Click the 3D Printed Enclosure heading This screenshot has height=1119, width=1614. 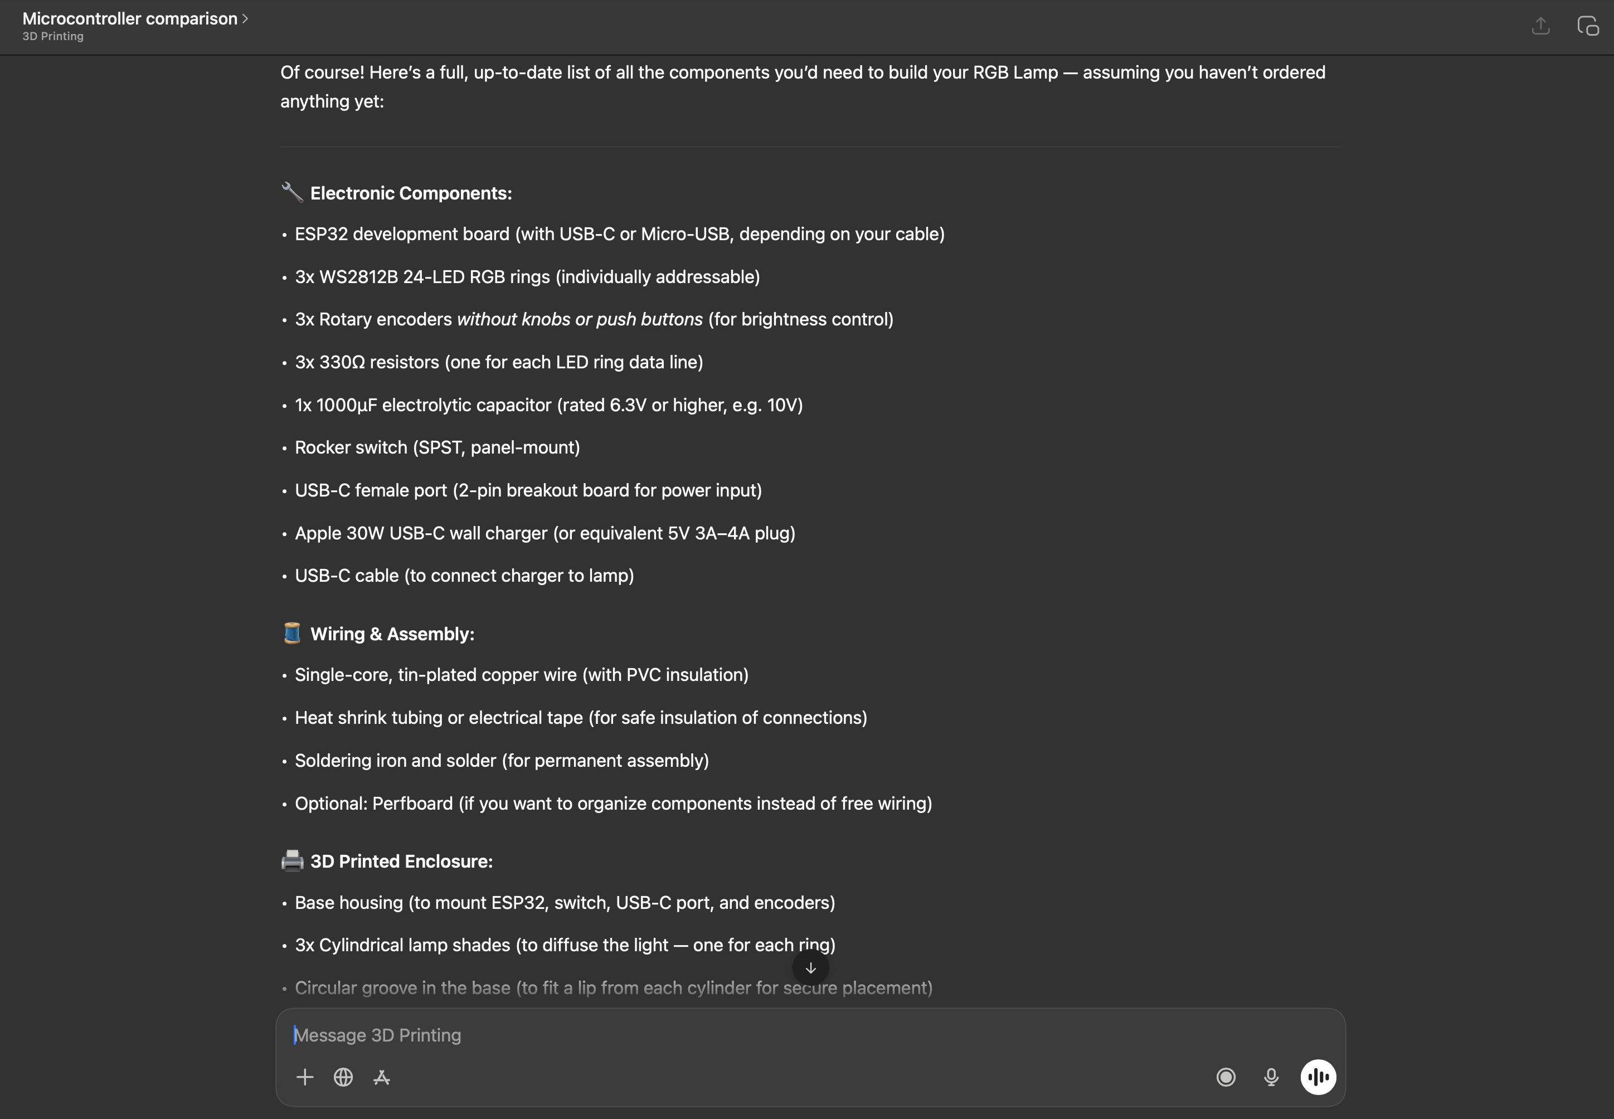(x=401, y=862)
